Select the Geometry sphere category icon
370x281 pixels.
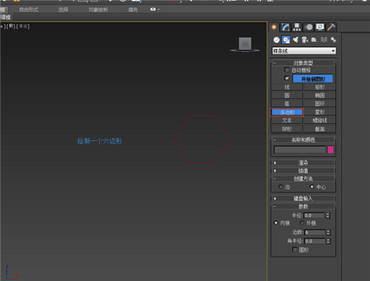tap(277, 39)
